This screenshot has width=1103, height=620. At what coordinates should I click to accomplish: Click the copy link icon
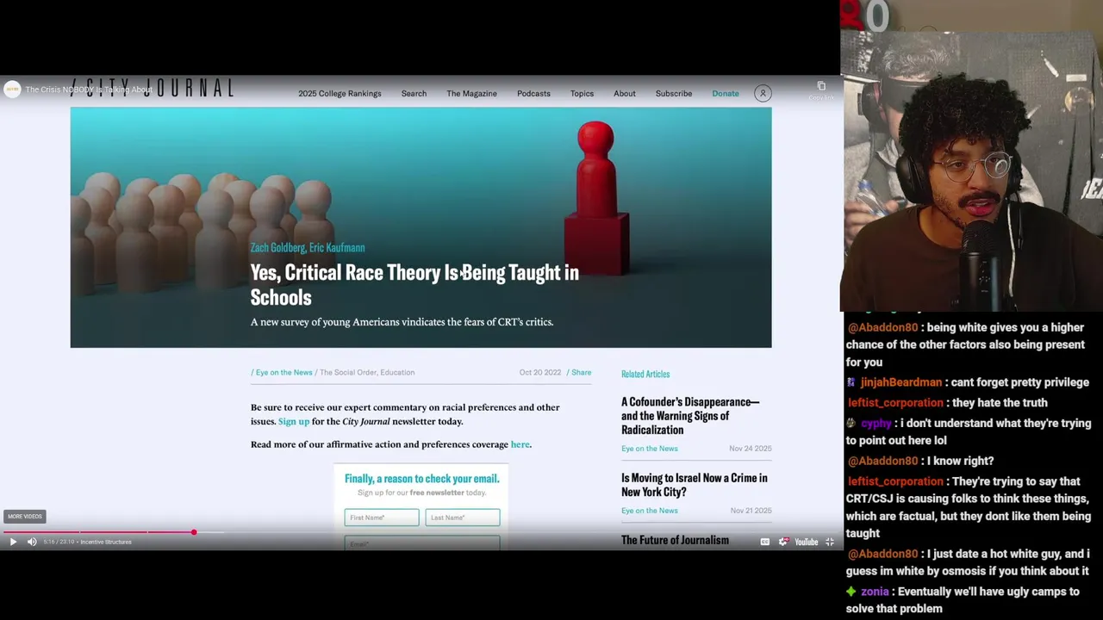[821, 86]
